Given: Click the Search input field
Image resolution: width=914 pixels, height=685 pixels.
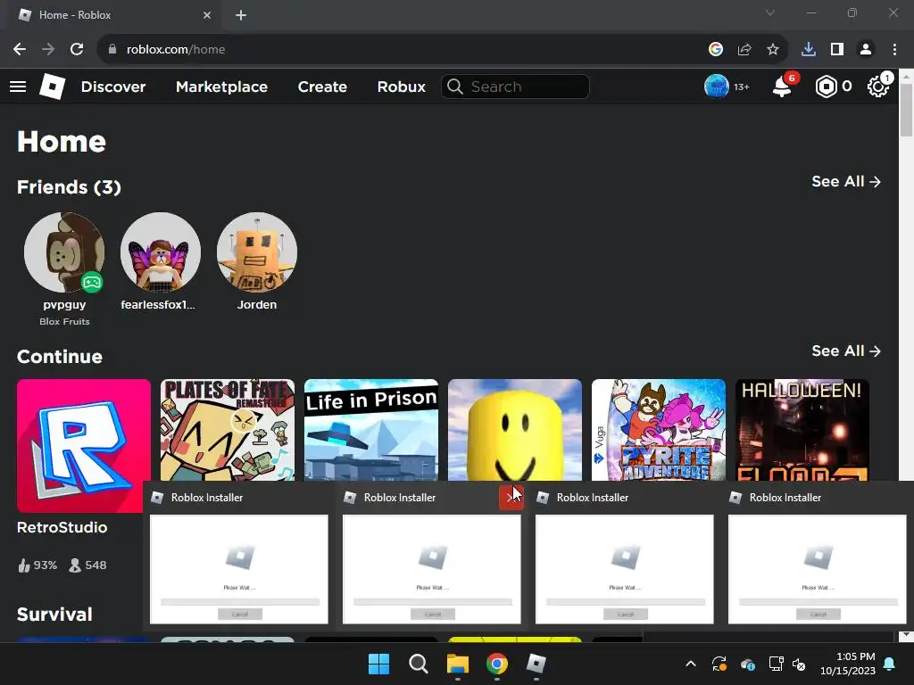Looking at the screenshot, I should (515, 87).
